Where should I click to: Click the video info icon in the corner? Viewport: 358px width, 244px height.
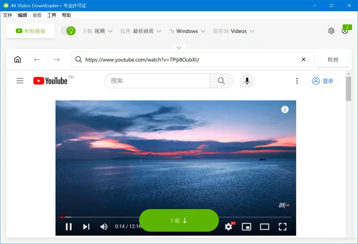[285, 110]
